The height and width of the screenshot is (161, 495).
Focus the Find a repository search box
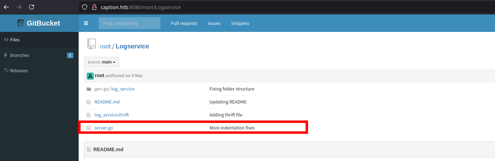(x=129, y=23)
